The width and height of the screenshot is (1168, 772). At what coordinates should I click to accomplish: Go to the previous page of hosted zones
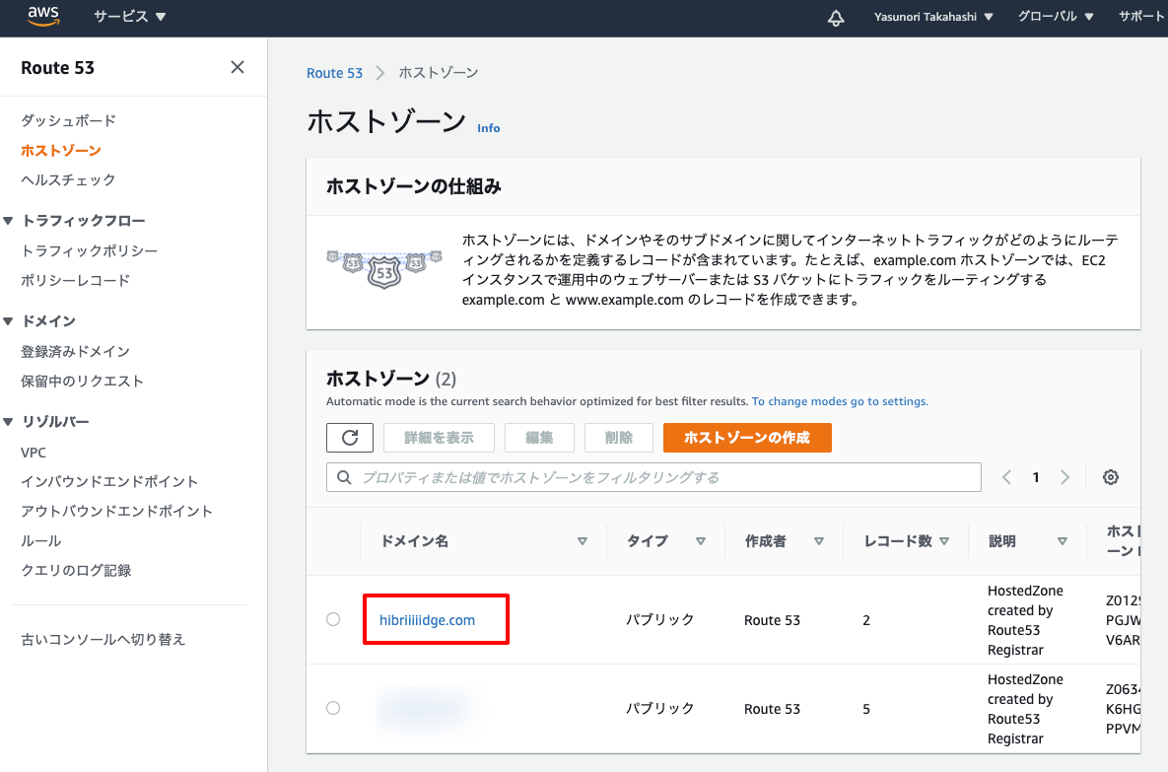coord(1006,476)
